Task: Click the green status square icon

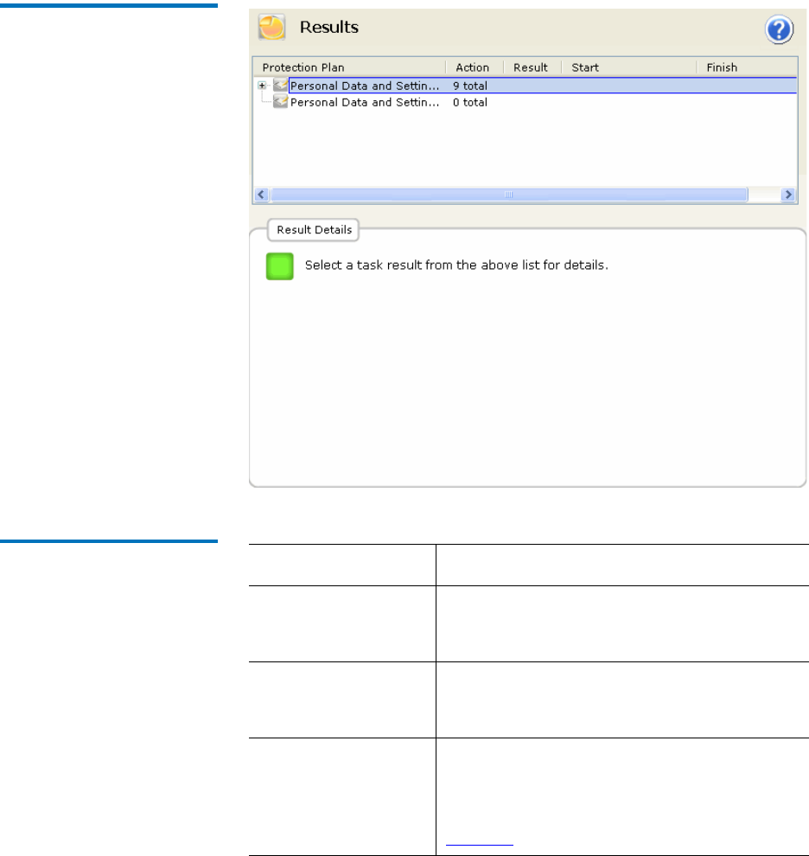Action: [x=279, y=265]
